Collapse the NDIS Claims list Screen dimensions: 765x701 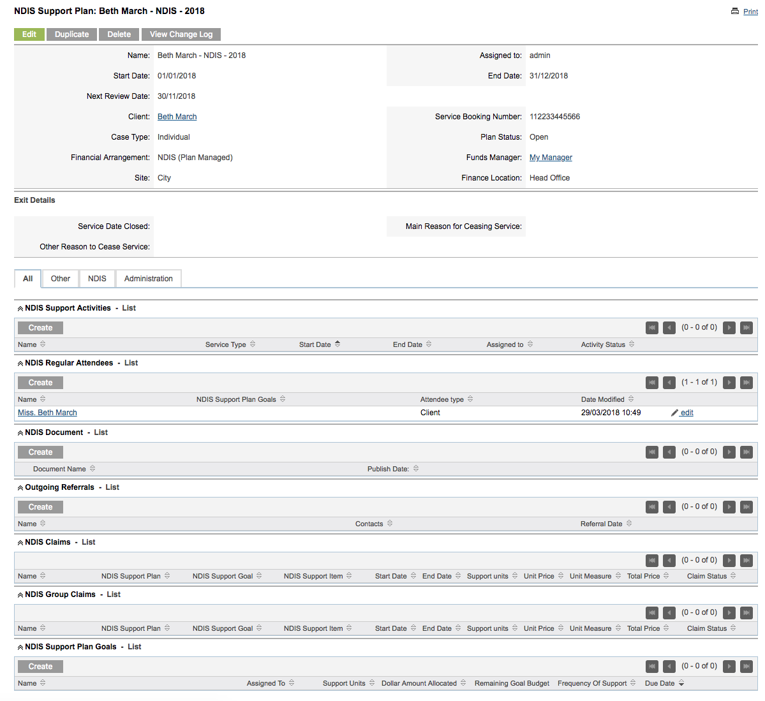coord(20,542)
